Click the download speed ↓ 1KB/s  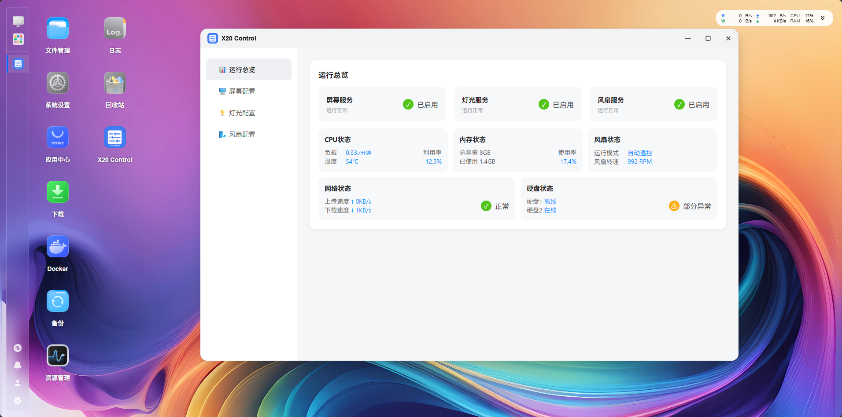[x=361, y=210]
